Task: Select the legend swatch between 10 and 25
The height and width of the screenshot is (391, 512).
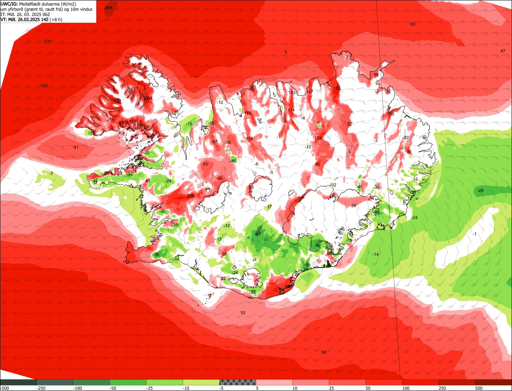Action: [x=311, y=382]
